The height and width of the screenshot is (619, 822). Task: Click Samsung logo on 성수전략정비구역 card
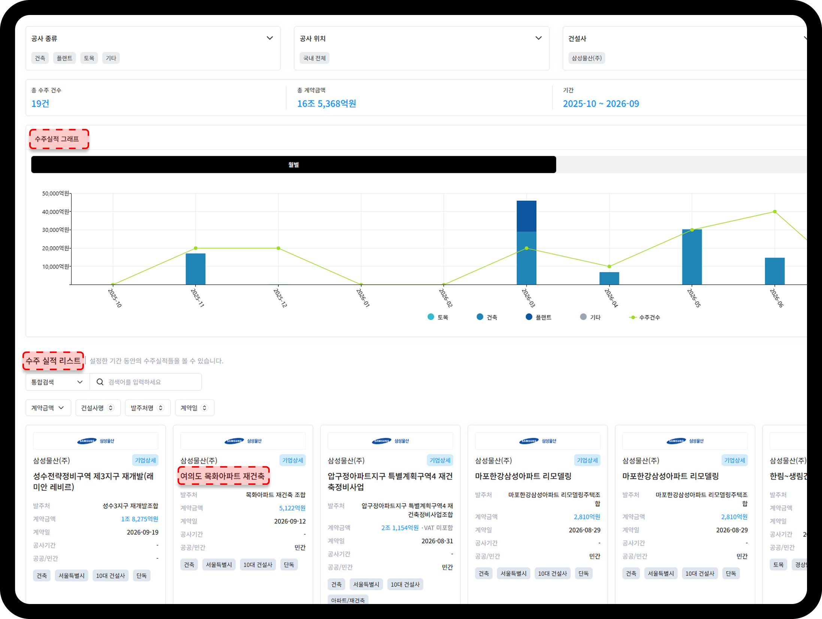click(x=96, y=441)
